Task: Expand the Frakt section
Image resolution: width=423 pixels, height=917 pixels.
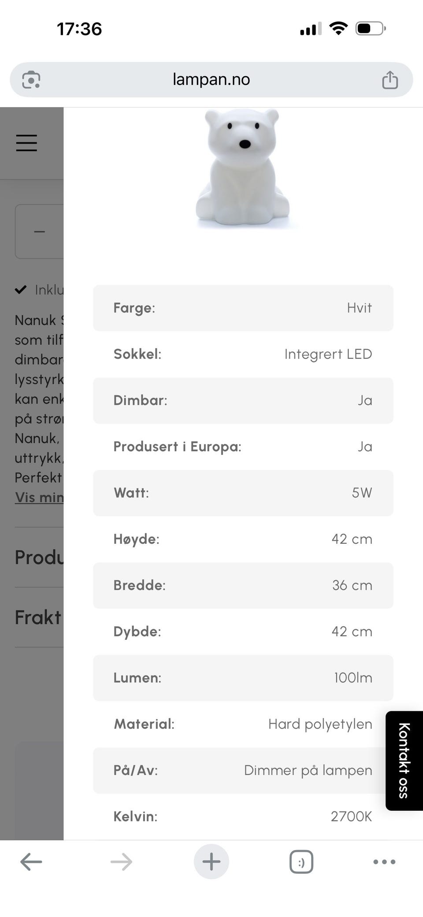Action: tap(38, 617)
